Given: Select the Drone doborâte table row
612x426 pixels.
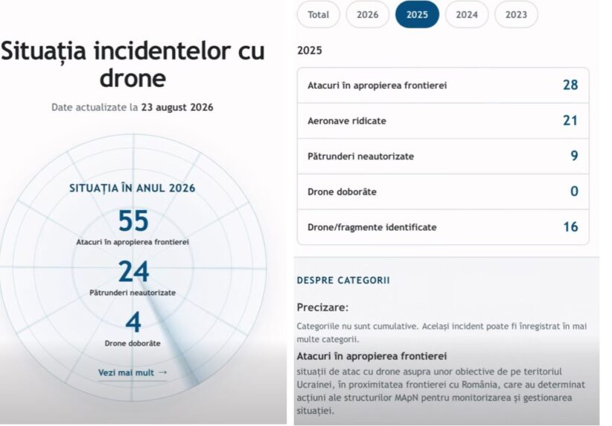Looking at the screenshot, I should pos(443,191).
